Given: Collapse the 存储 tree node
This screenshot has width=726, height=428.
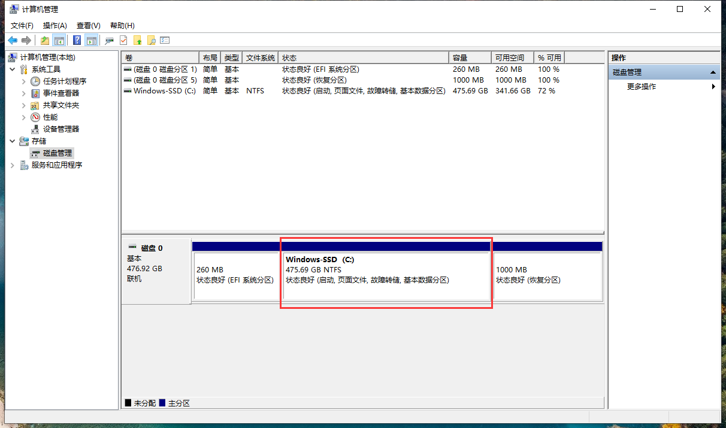Looking at the screenshot, I should click(x=13, y=141).
